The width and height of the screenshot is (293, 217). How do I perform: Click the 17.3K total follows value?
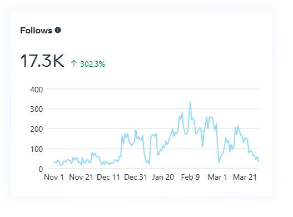point(42,61)
